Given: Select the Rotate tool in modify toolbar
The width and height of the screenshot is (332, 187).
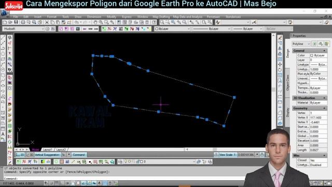Looking at the screenshot, I should point(280,70).
